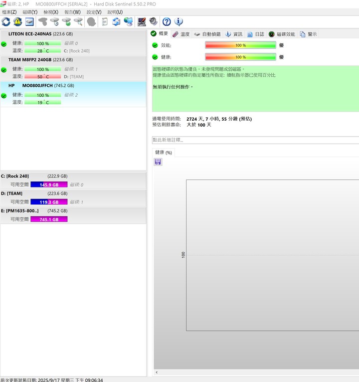Click the warning triangle toolbar icon
The image size is (359, 382).
click(17, 21)
